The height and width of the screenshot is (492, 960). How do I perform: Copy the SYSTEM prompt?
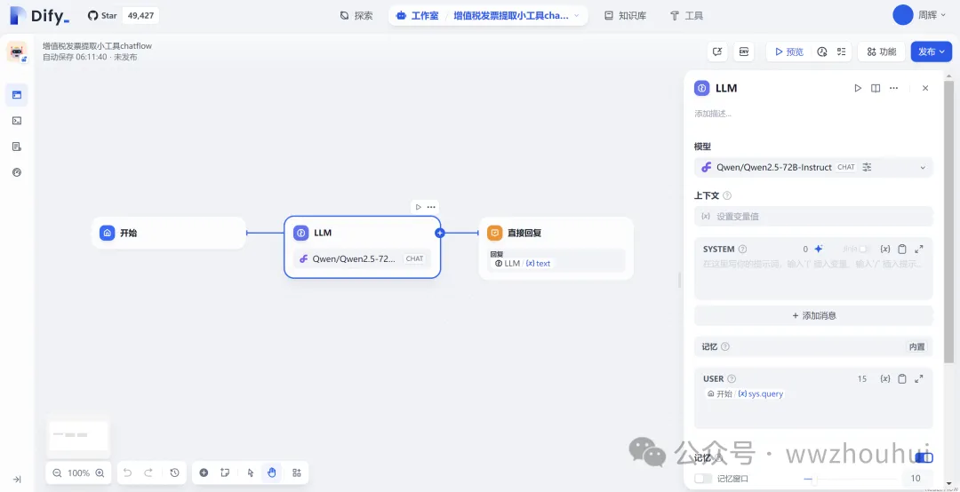click(x=902, y=249)
